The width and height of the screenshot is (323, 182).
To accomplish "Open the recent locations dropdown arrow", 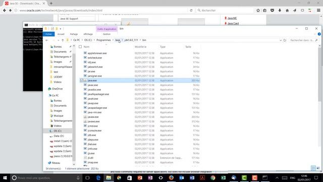I will [59, 40].
